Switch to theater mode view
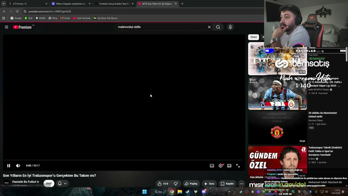348x196 pixels. coord(229,166)
